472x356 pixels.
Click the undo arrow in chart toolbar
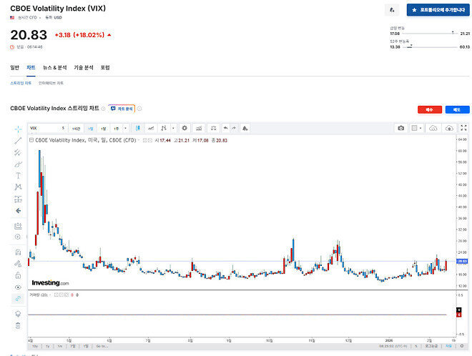point(225,128)
